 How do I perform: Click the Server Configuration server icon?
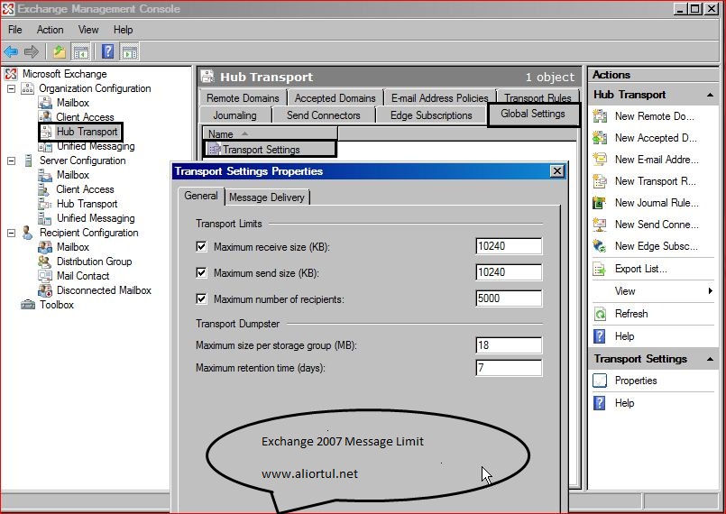pyautogui.click(x=28, y=161)
